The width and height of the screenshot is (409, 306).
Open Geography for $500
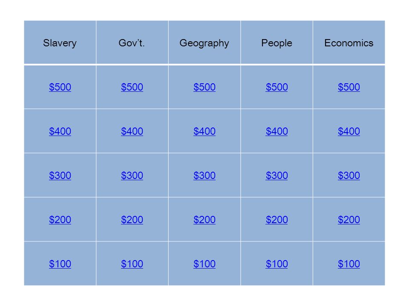[204, 87]
